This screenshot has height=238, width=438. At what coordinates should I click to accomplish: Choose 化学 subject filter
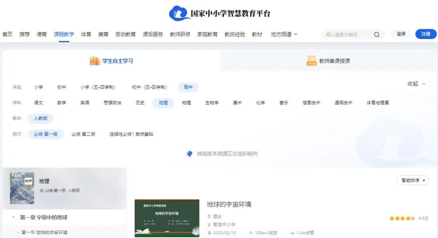(x=260, y=103)
